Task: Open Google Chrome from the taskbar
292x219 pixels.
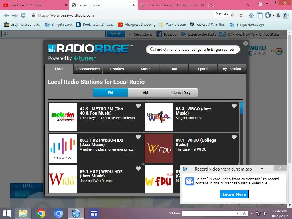Action: point(40,213)
